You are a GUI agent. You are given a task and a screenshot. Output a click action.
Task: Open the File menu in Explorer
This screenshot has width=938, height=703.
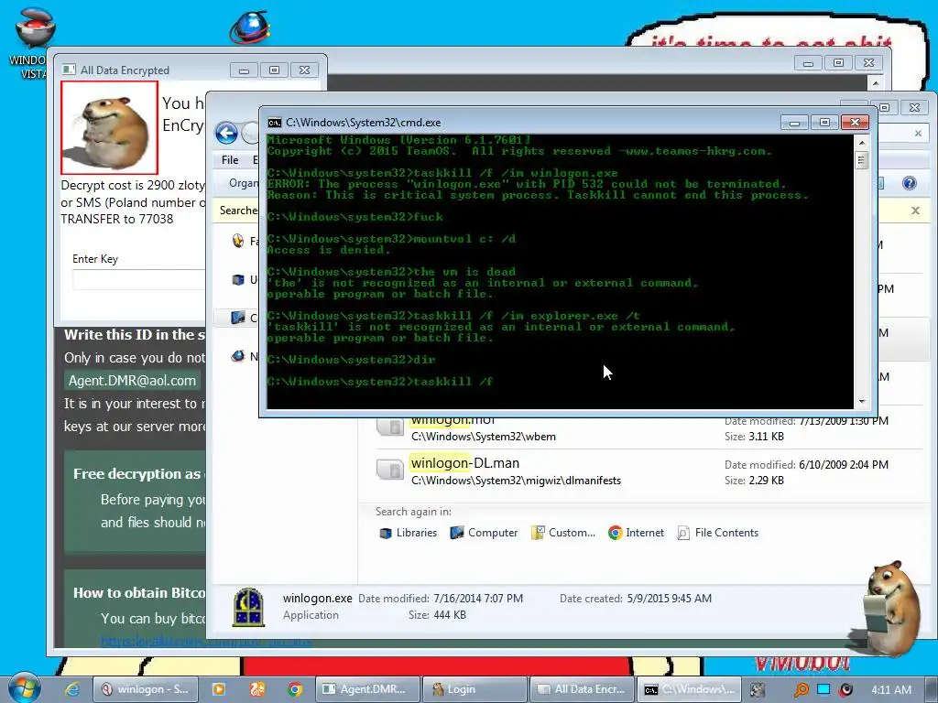230,159
